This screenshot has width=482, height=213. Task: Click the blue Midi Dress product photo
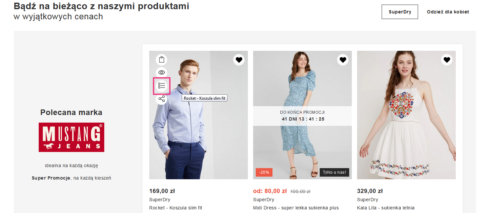click(x=302, y=147)
